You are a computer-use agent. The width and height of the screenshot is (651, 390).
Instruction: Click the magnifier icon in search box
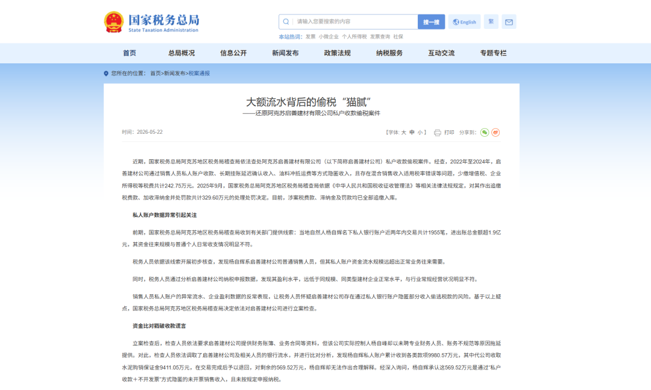coord(286,22)
